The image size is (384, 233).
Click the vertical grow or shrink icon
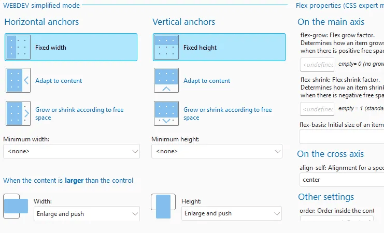point(166,113)
